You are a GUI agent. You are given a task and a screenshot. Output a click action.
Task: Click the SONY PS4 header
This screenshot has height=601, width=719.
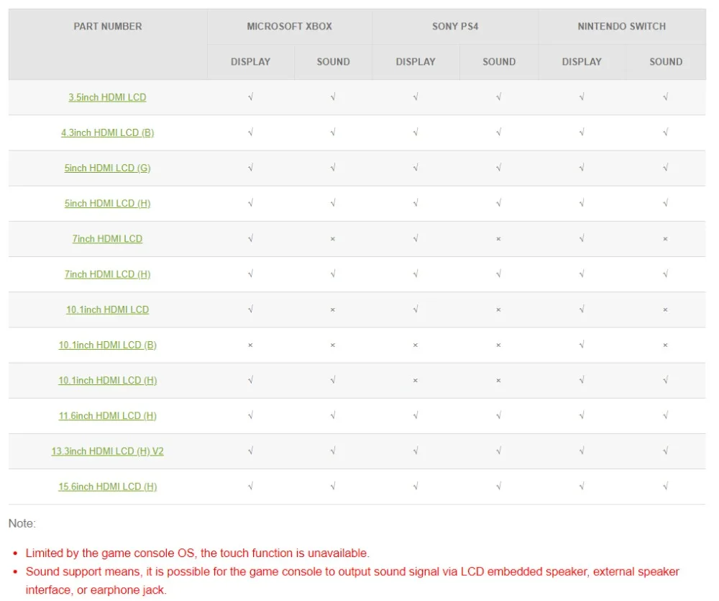click(455, 26)
